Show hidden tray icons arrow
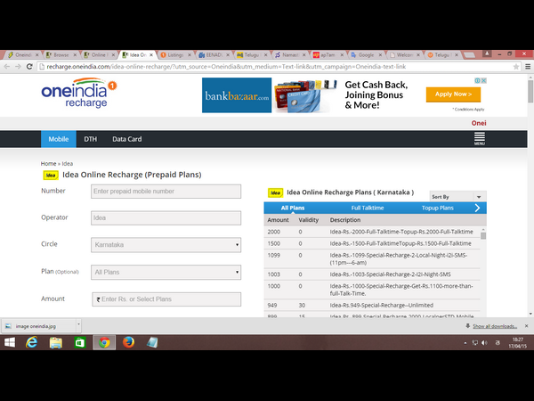 coord(465,343)
